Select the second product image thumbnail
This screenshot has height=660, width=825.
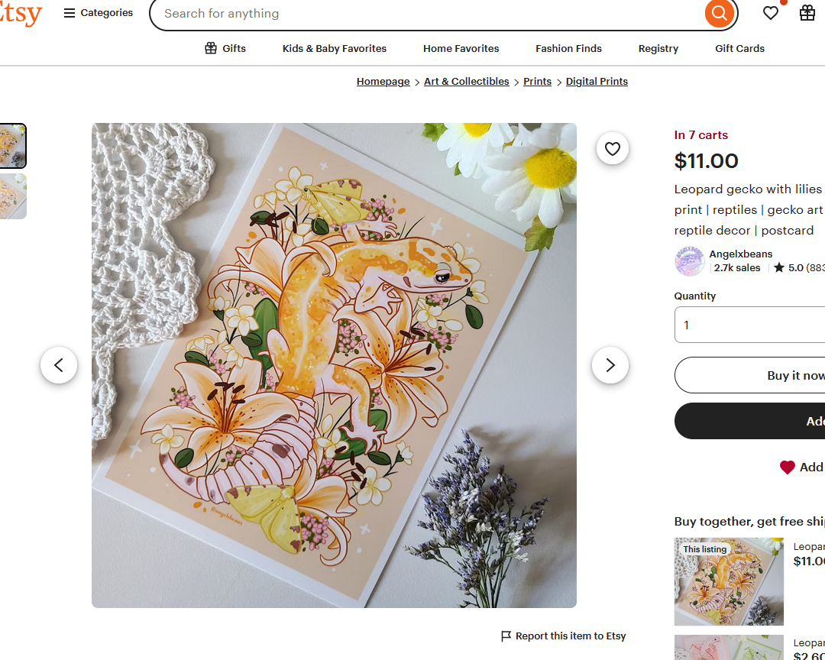pos(13,196)
